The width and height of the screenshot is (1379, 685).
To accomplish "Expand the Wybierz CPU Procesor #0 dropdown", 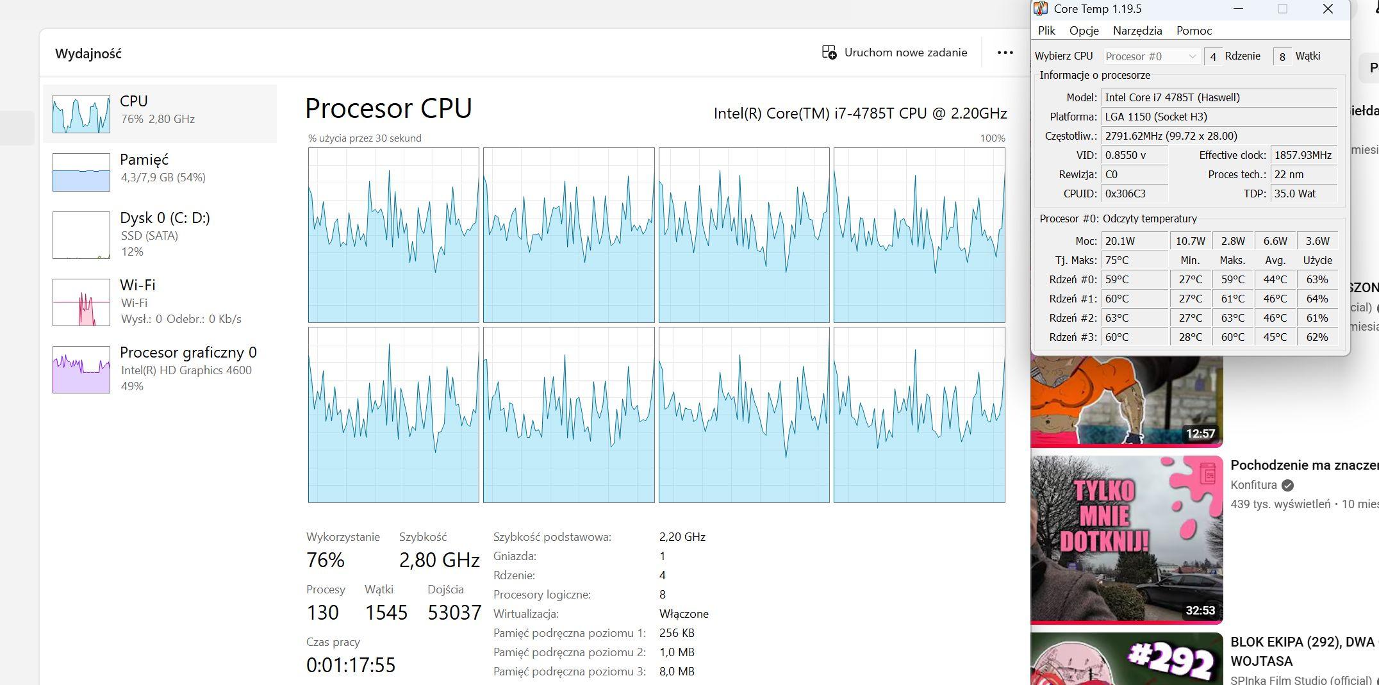I will 1152,56.
